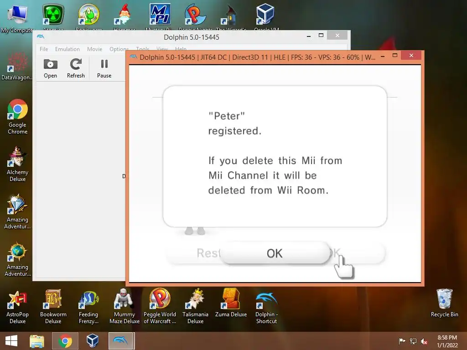Select the Google Chrome desktop icon
Viewport: 467px width, 350px height.
pos(18,117)
